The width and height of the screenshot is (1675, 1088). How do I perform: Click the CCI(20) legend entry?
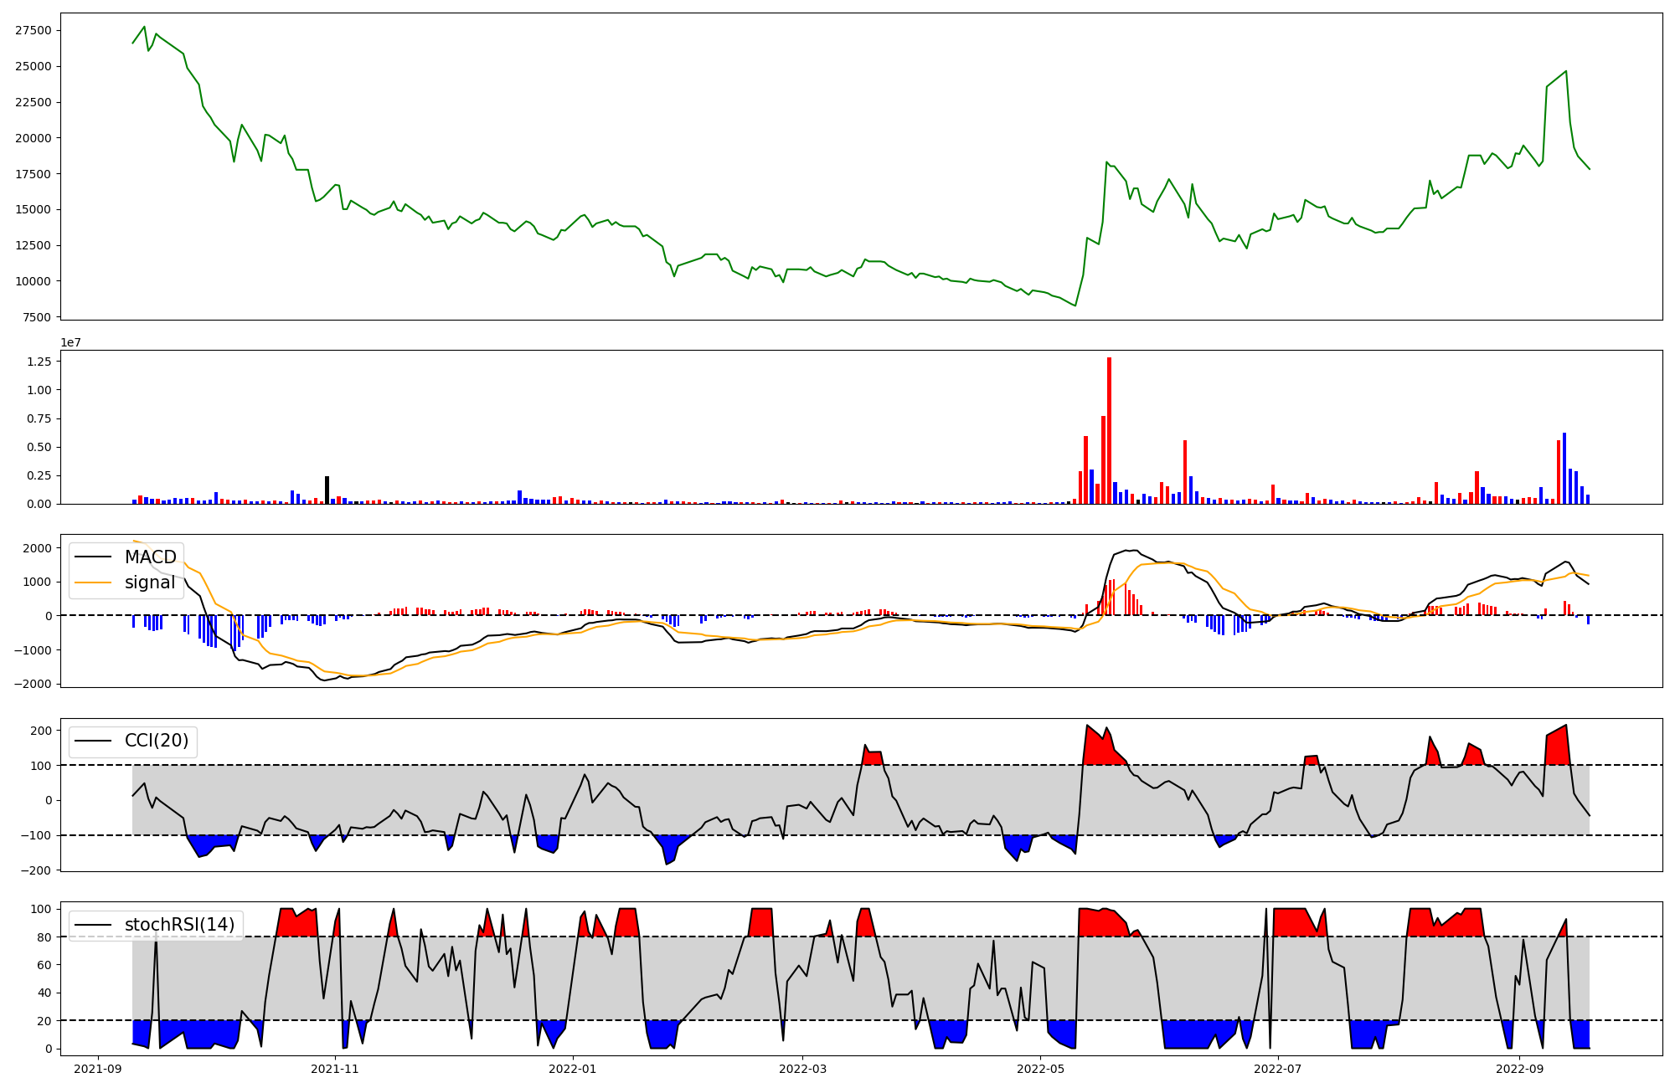click(157, 741)
